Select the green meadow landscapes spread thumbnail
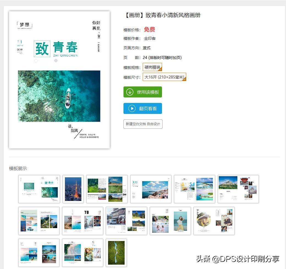 (x=107, y=189)
